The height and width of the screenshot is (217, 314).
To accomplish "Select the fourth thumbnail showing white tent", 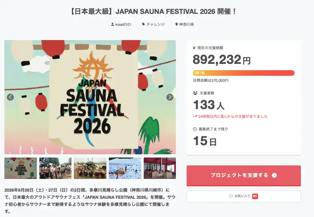I will 125,168.
